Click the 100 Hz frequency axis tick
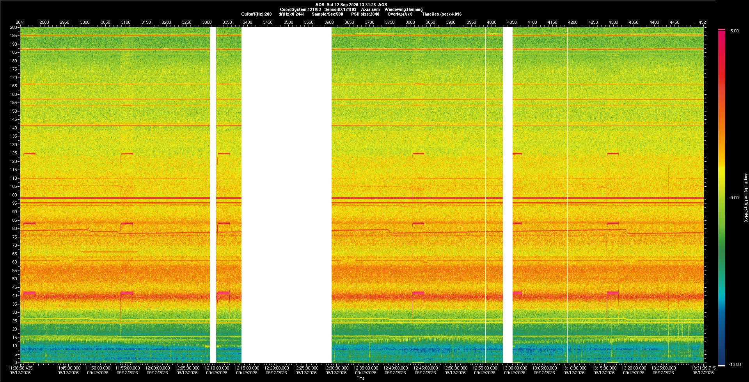 point(14,195)
